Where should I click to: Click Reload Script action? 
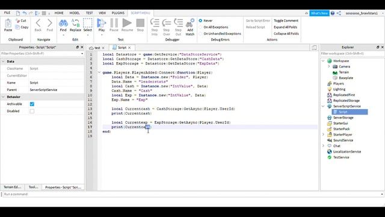(x=255, y=27)
